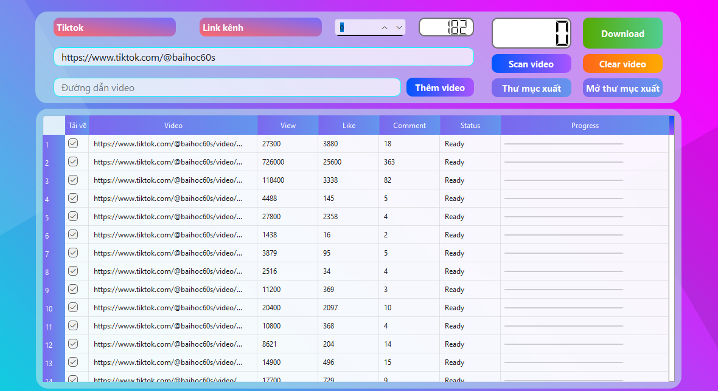Click view count 8621
The image size is (718, 391).
click(x=270, y=344)
